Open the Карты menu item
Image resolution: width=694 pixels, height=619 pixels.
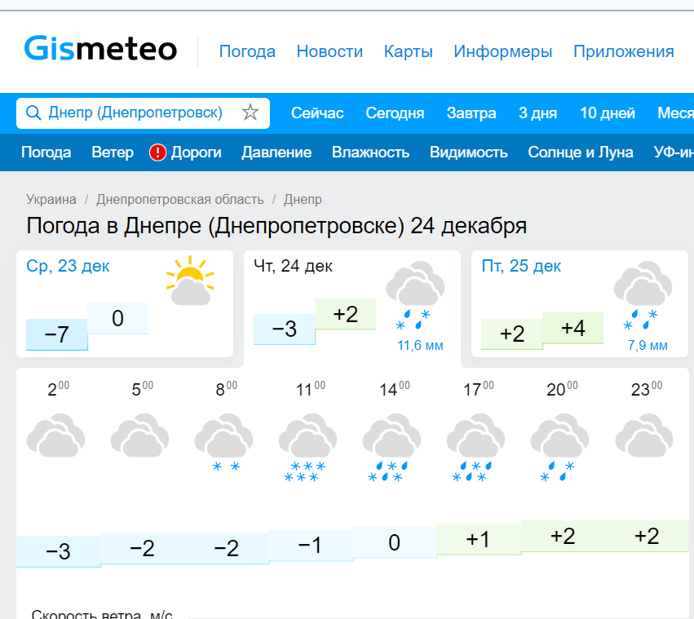coord(408,51)
